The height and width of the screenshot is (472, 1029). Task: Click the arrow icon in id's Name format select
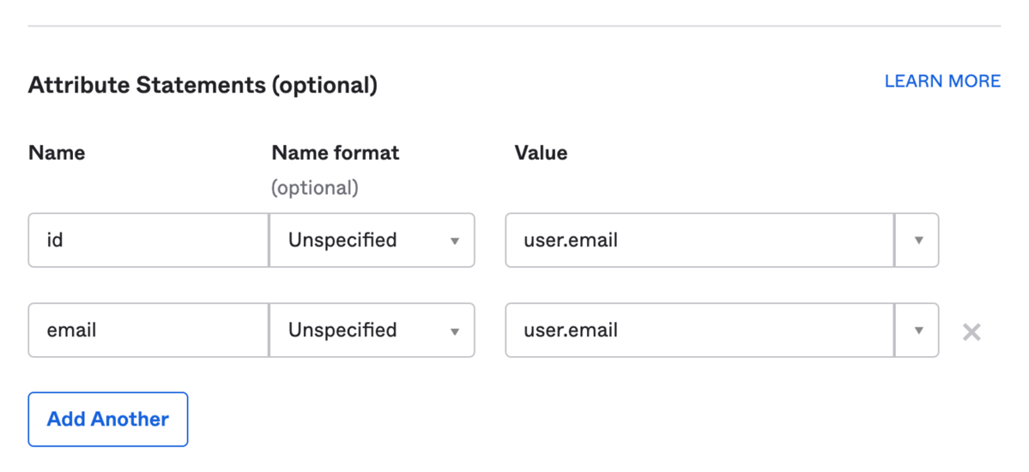[x=455, y=241]
